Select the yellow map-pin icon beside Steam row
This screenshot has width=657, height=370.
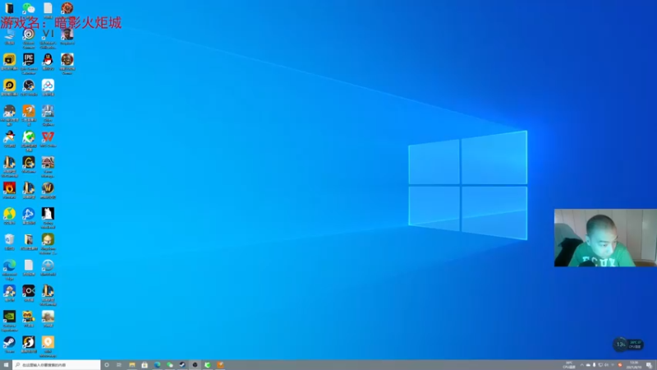48,342
